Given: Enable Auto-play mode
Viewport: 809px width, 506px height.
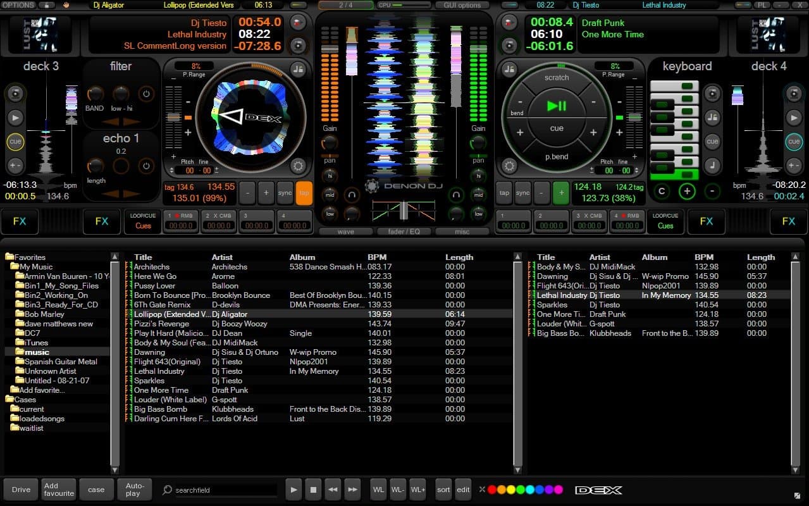Looking at the screenshot, I should 134,489.
